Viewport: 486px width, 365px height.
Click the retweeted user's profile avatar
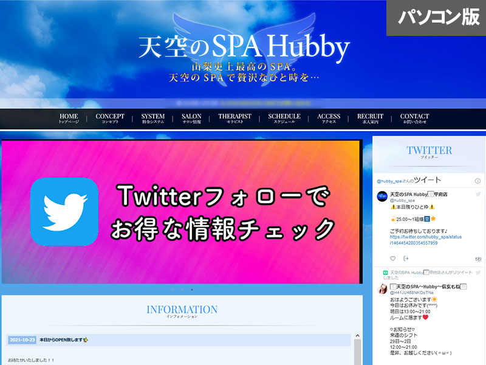click(x=383, y=289)
